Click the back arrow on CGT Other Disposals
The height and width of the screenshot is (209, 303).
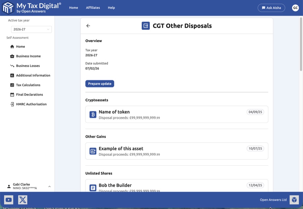[x=88, y=26]
